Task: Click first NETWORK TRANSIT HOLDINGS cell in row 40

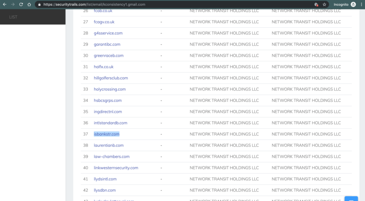Action: point(224,168)
